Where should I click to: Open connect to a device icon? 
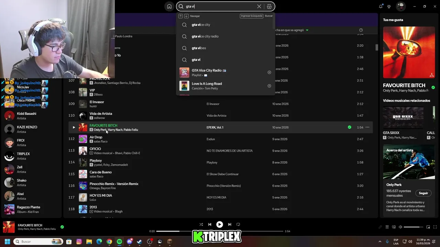394,227
